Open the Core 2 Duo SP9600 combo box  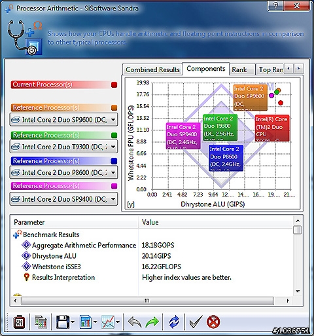pyautogui.click(x=63, y=119)
